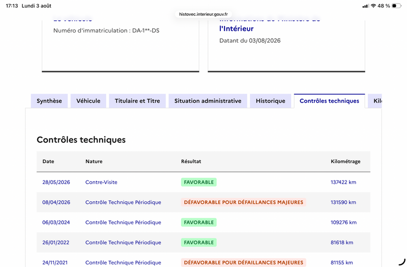Click the 81618 km mileage value
Image resolution: width=407 pixels, height=267 pixels.
[342, 243]
